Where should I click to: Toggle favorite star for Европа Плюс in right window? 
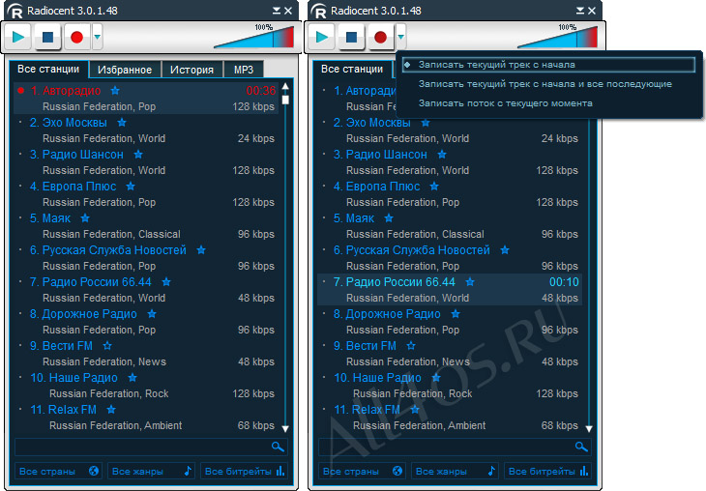point(434,187)
